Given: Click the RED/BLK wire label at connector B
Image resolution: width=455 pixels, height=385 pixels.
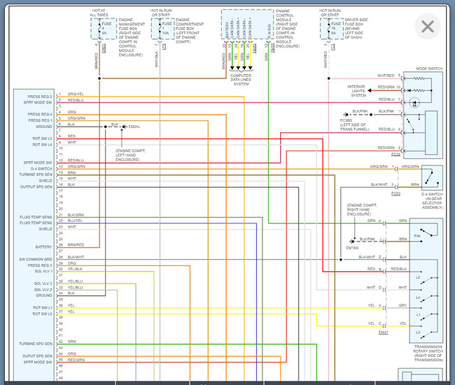Looking at the screenshot, I should (399, 269).
